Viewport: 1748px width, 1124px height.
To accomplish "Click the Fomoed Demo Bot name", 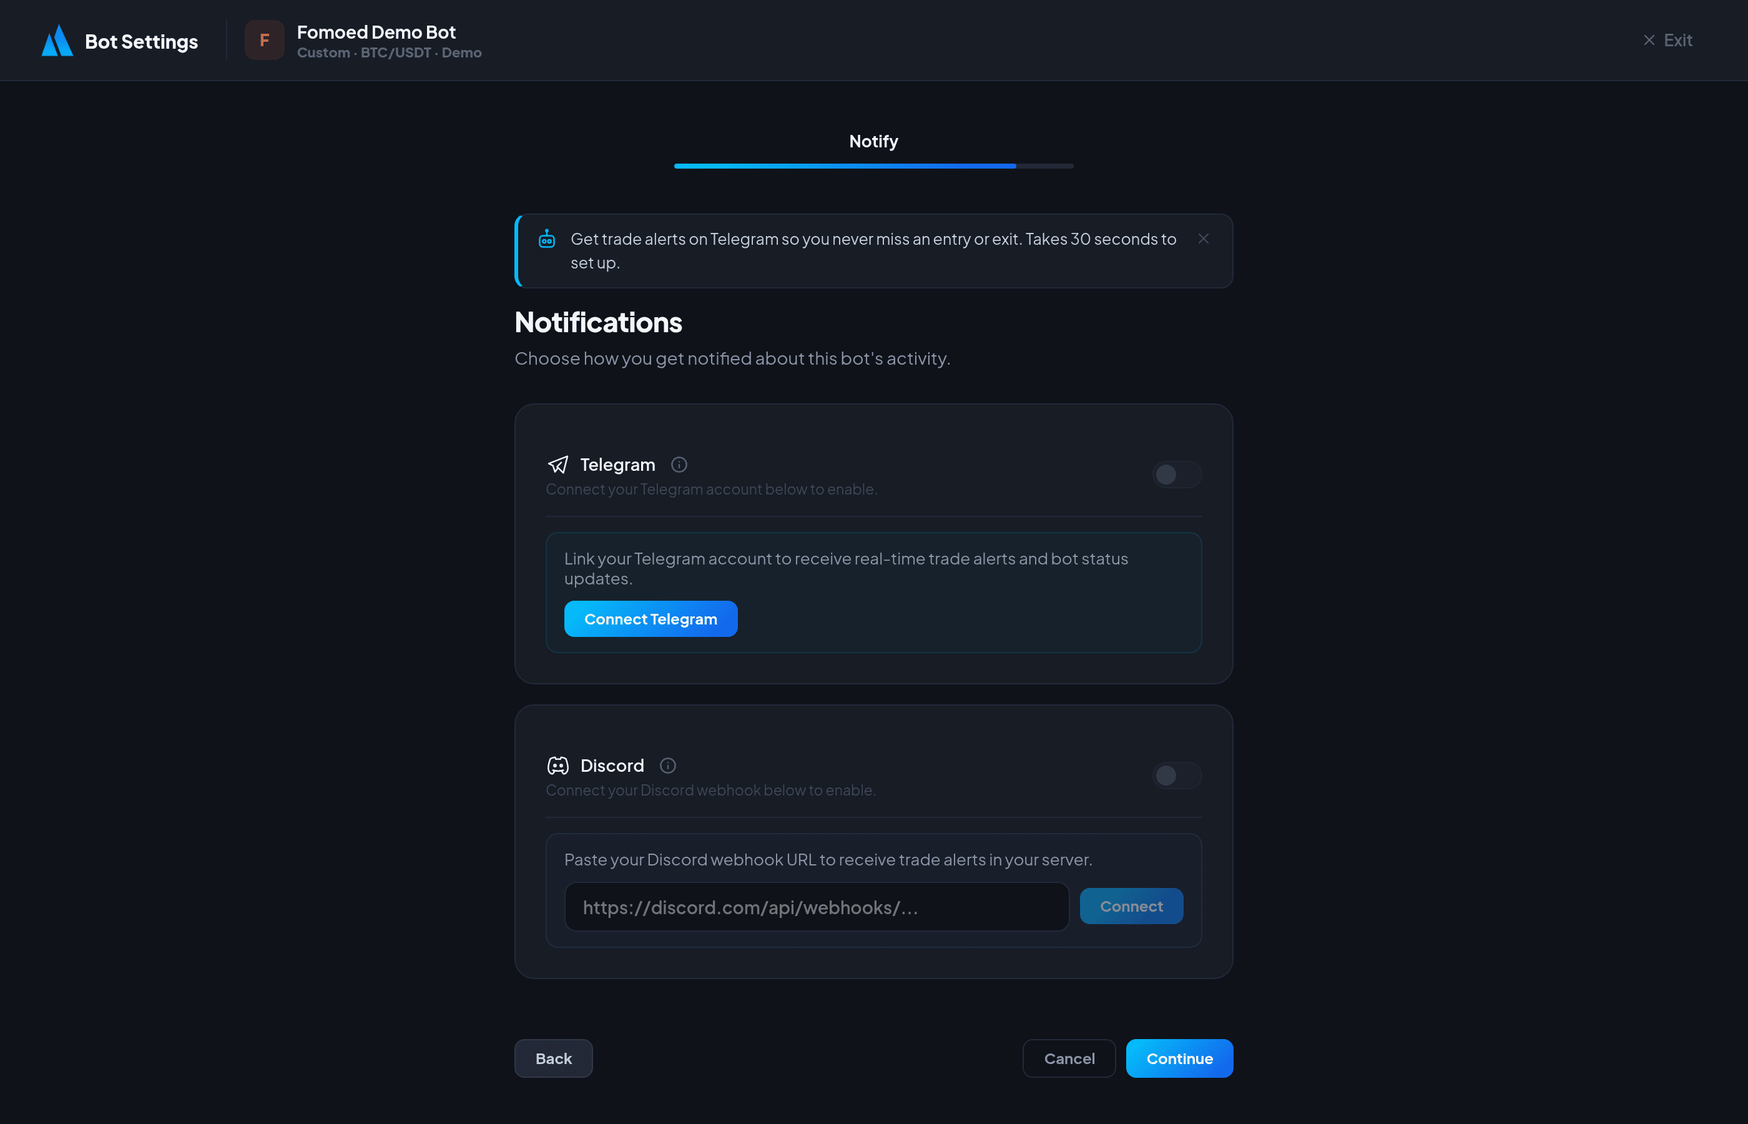I will click(x=376, y=32).
